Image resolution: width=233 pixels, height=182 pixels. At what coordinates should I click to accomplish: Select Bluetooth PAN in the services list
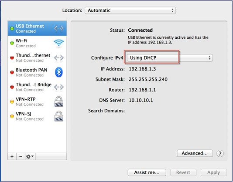37,72
